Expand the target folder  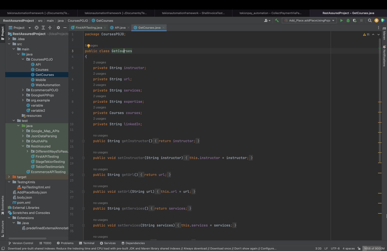[x=9, y=177]
